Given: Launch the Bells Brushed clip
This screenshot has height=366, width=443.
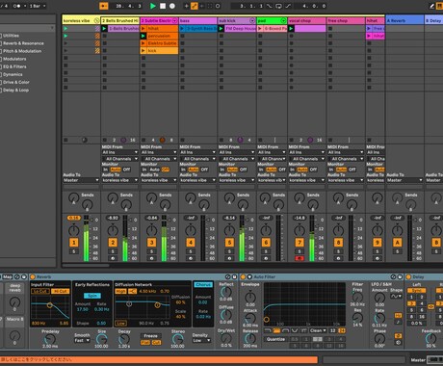Looking at the screenshot, I should tap(104, 29).
